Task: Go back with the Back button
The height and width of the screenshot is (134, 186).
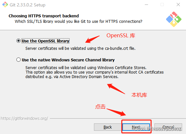Action: point(107,127)
